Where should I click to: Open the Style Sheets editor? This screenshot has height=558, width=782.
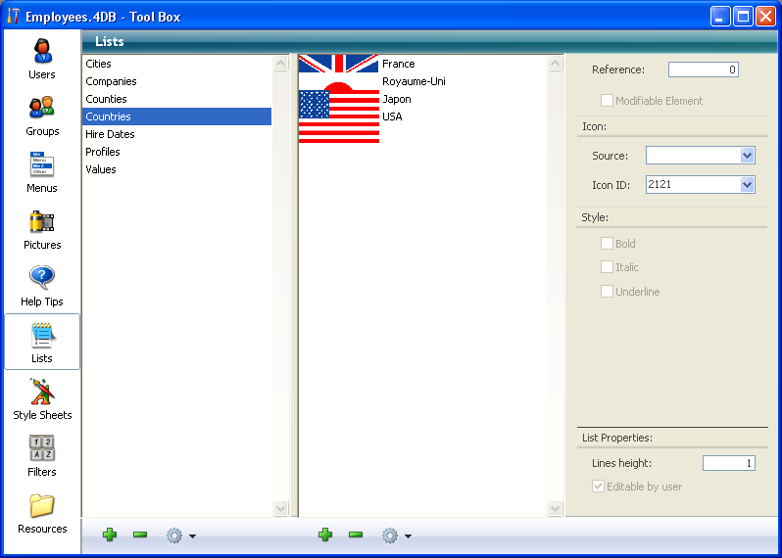(x=42, y=397)
